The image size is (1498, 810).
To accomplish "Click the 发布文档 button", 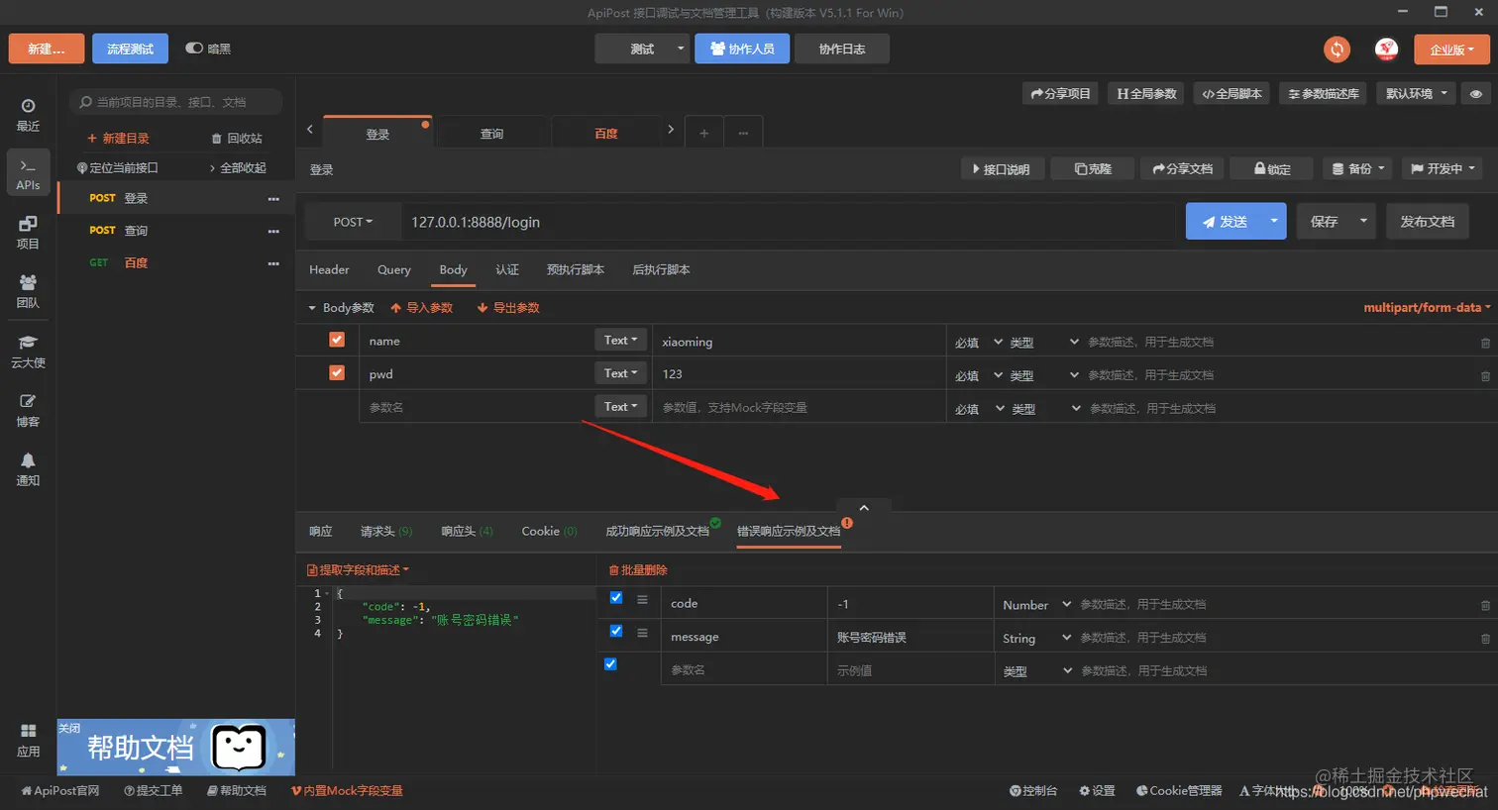I will point(1428,222).
